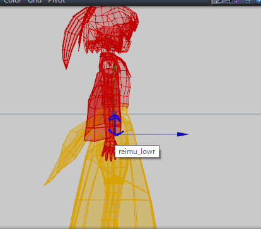Select the red wireframe hand
Image resolution: width=261 pixels, height=229 pixels.
point(109,150)
